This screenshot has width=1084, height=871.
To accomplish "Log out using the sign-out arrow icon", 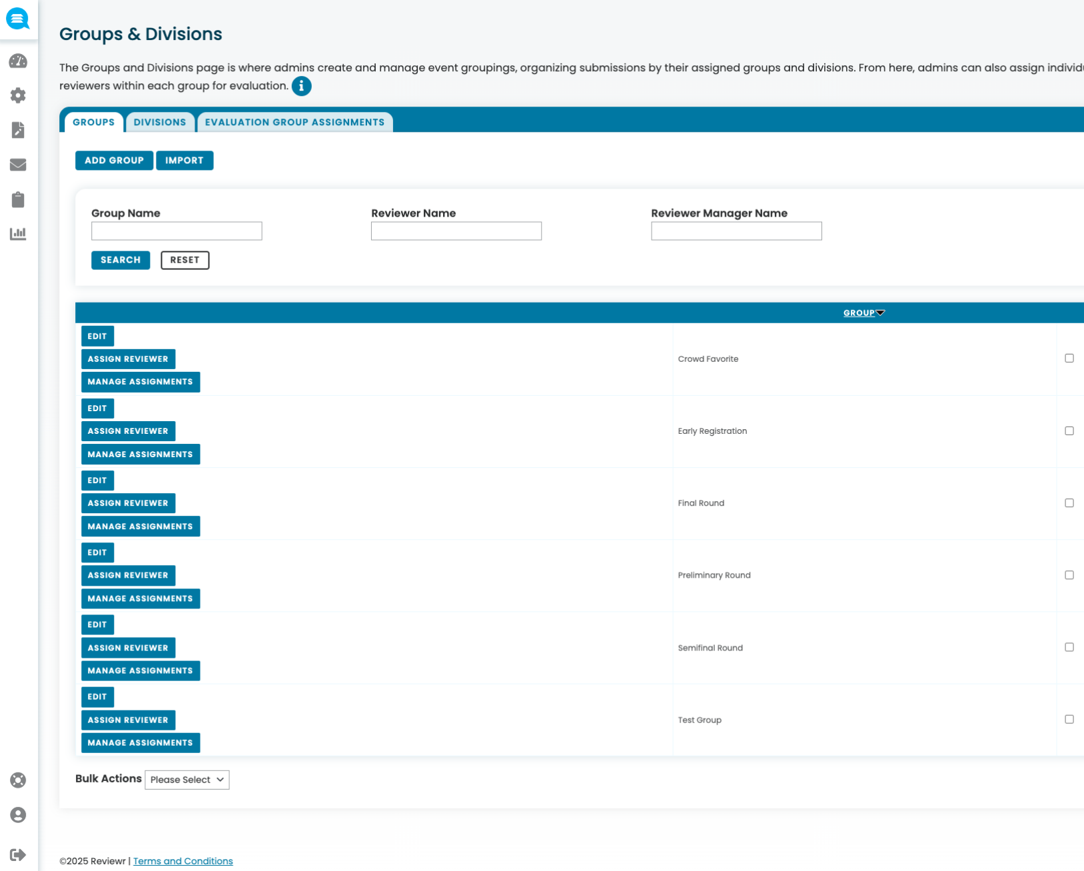I will pos(18,854).
